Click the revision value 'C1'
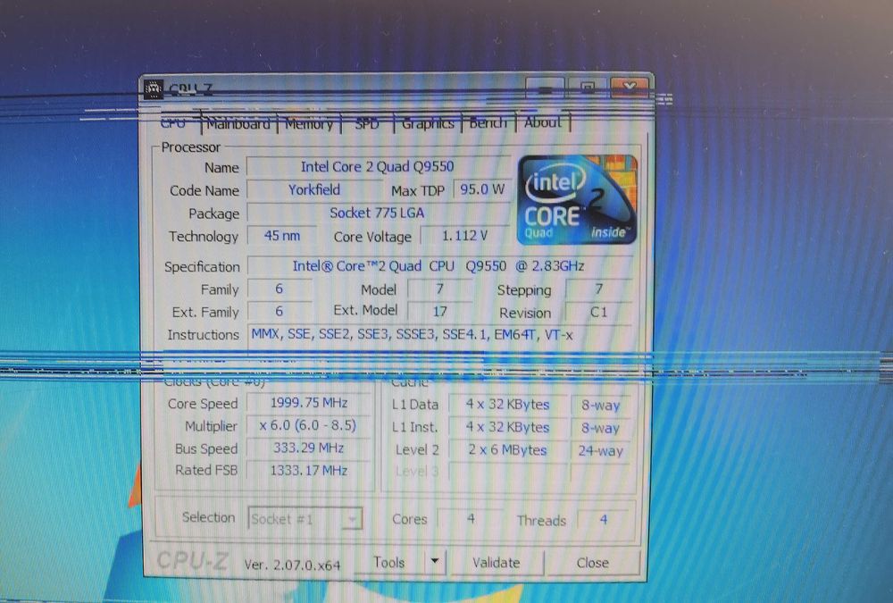 click(x=598, y=313)
